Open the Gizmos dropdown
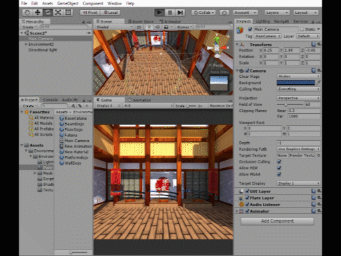Viewport: 341px width, 256px height. click(184, 27)
